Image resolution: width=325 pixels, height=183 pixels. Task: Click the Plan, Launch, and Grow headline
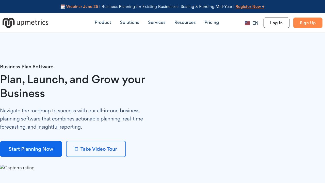tap(72, 86)
